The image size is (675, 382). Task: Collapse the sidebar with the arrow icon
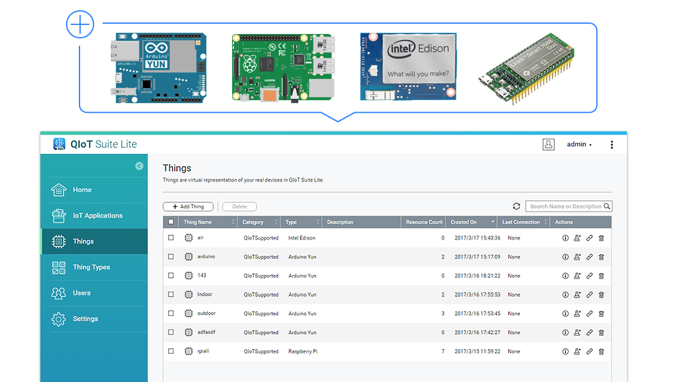pyautogui.click(x=139, y=166)
